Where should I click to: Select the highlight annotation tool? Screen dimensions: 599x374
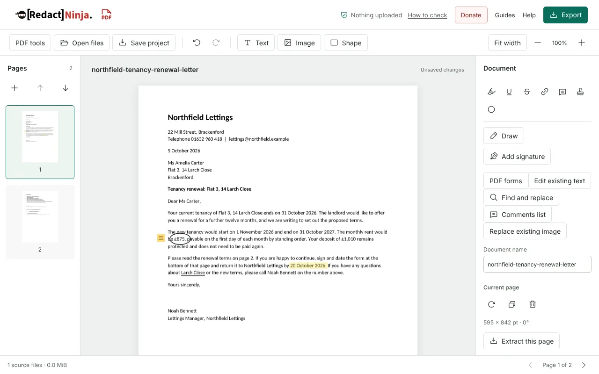[491, 92]
